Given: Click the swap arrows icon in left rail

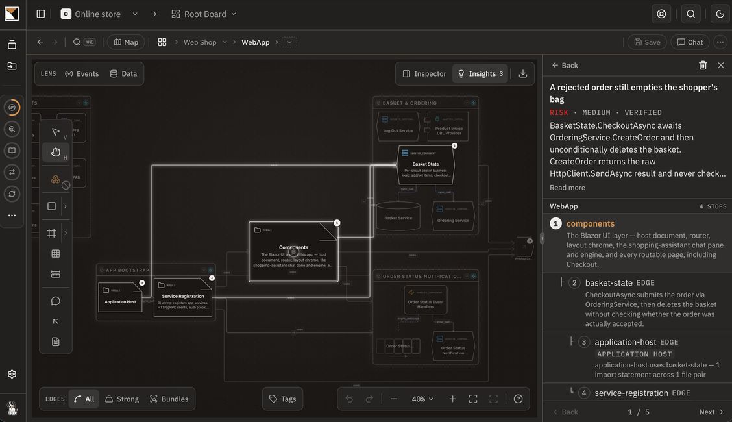Looking at the screenshot, I should pyautogui.click(x=12, y=172).
